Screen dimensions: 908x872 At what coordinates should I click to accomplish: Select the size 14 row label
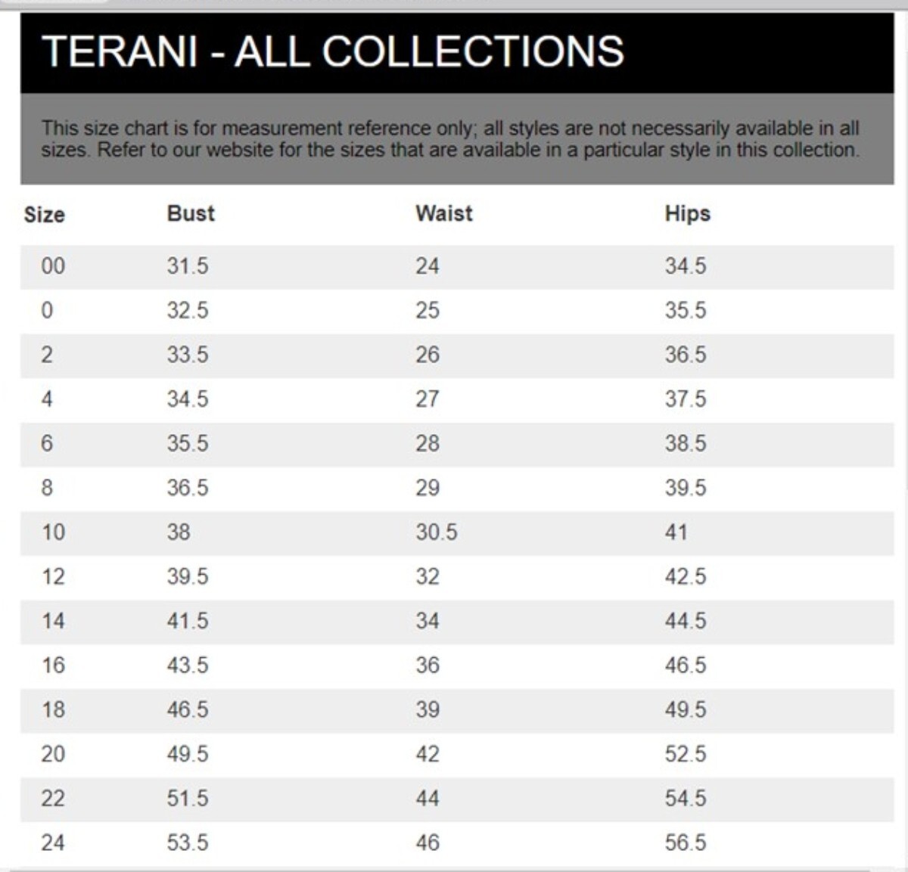point(53,621)
